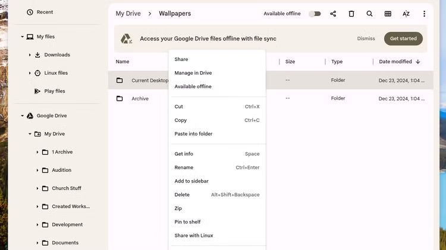Open search with the magnifier icon
Viewport: 446px width, 250px height.
click(x=369, y=14)
